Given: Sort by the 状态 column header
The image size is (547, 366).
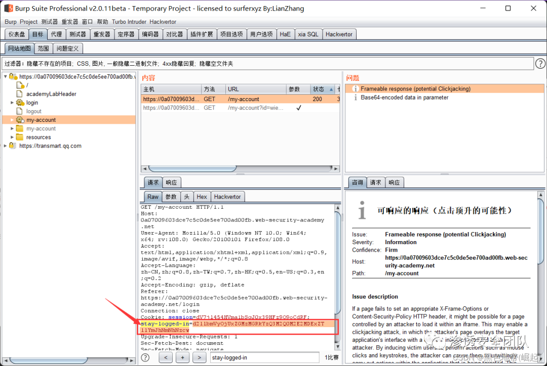Looking at the screenshot, I should (x=322, y=89).
